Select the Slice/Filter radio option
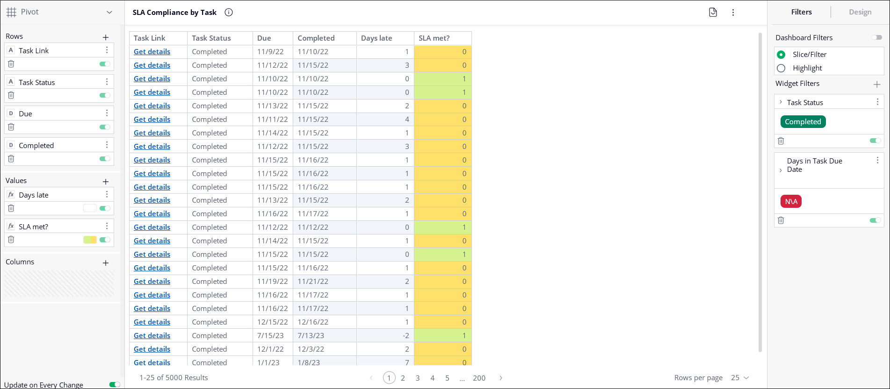Image resolution: width=890 pixels, height=389 pixels. [x=781, y=55]
